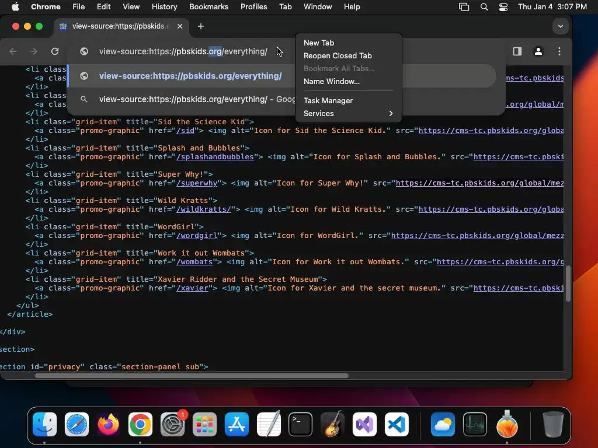This screenshot has width=598, height=448.
Task: Open the Apple menu
Action: 15,6
